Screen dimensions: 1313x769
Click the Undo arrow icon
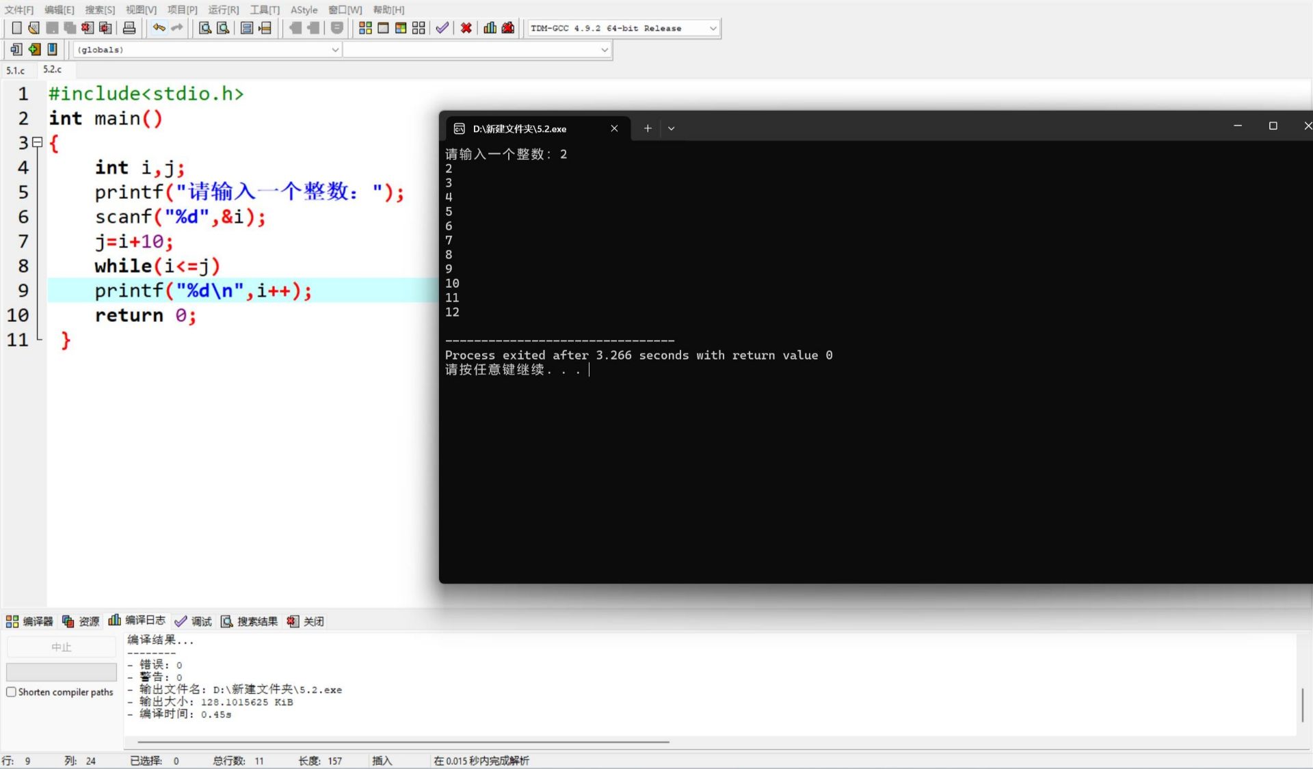point(158,27)
